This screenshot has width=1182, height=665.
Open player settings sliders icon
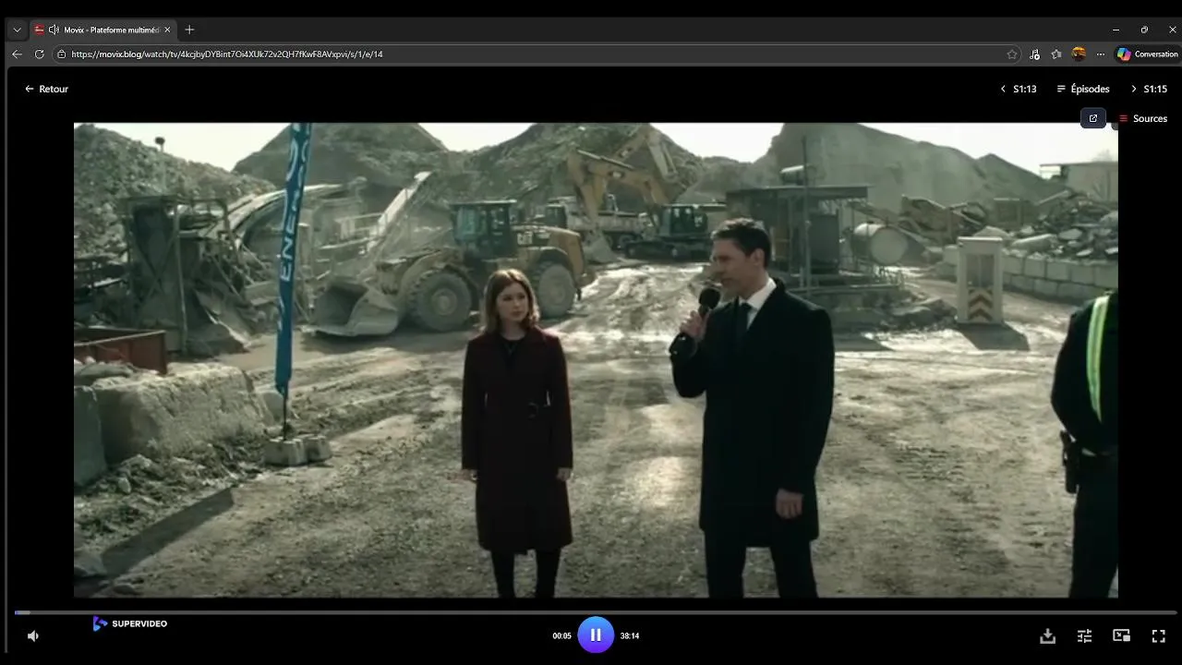(1084, 635)
